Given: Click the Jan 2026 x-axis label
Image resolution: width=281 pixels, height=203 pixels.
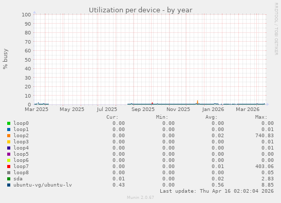Looking at the screenshot, I should point(213,109).
